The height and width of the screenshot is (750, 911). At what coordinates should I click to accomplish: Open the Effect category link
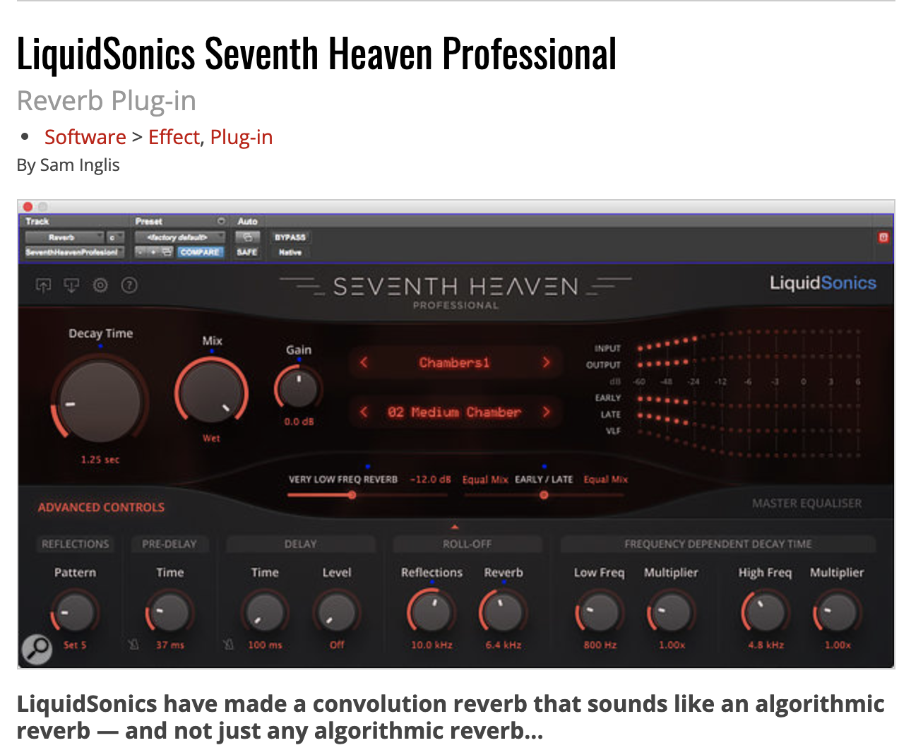click(174, 137)
